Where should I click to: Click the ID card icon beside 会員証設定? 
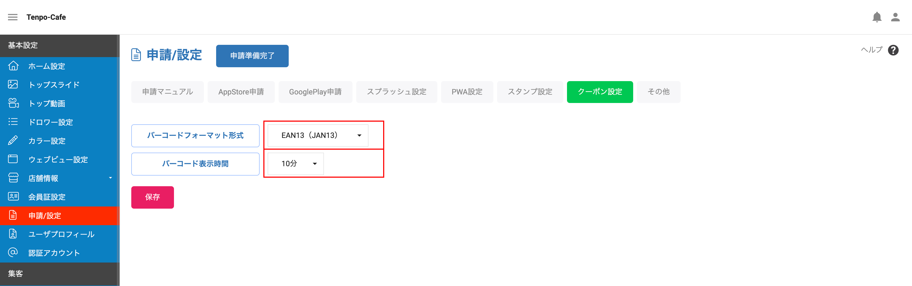tap(13, 196)
